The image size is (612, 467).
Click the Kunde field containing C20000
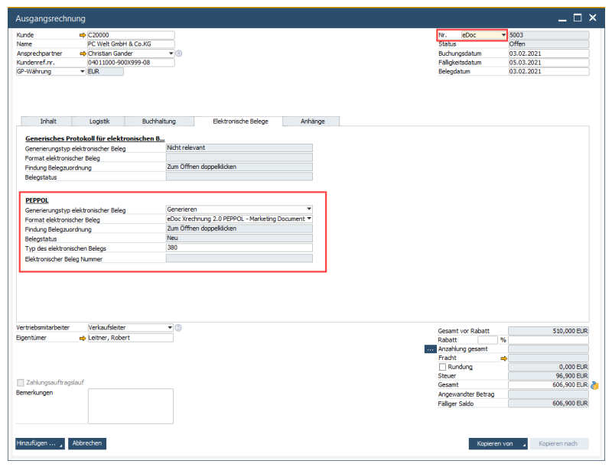point(131,35)
